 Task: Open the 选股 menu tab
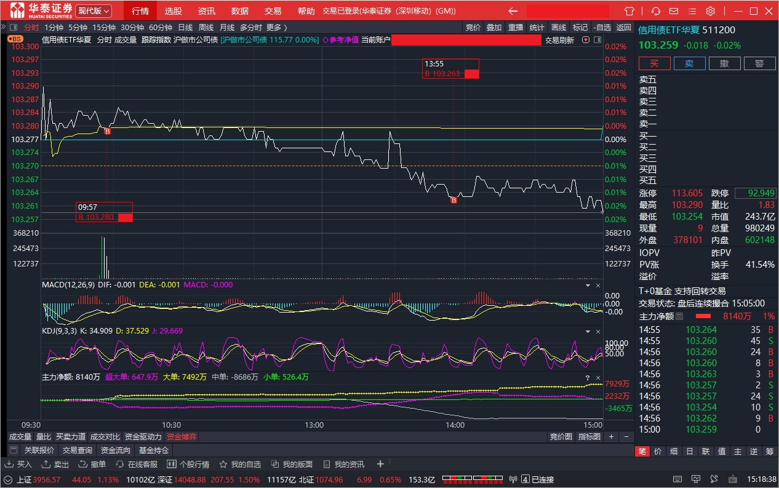174,11
